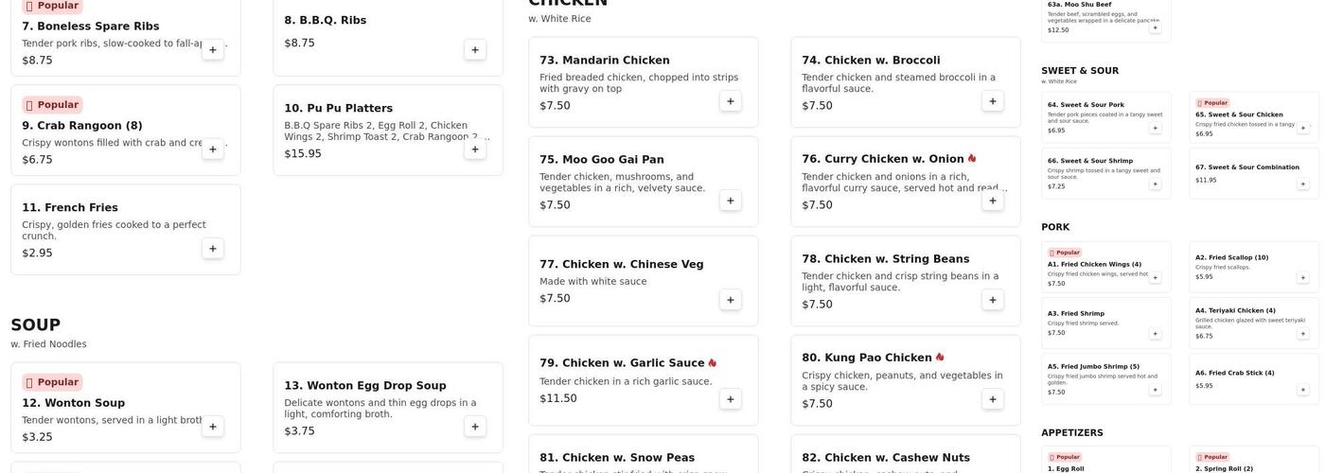This screenshot has width=1325, height=473.
Task: Add Sweet & Sour Pork to cart
Action: pos(1155,128)
